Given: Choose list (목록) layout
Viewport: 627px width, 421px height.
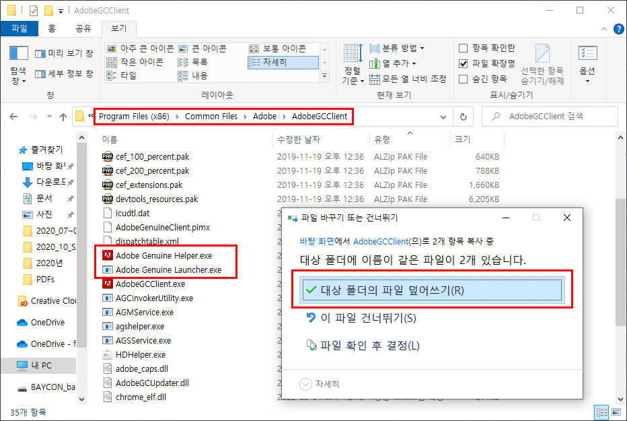Looking at the screenshot, I should click(x=192, y=62).
